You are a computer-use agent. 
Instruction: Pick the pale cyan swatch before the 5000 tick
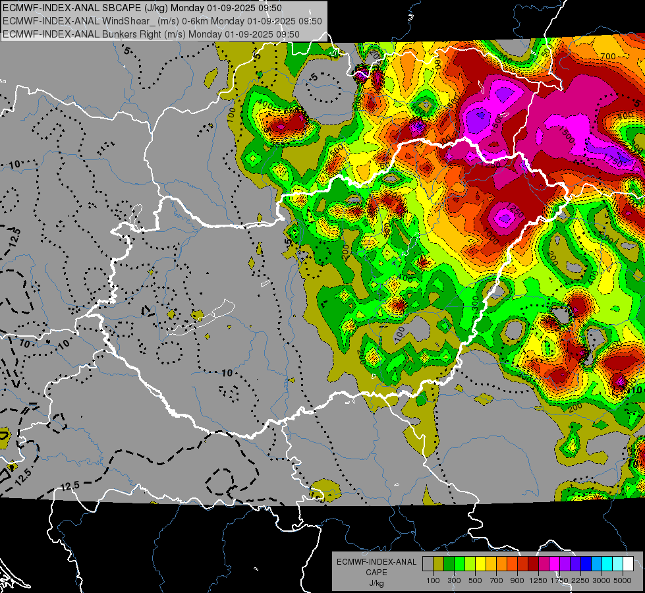pos(618,563)
